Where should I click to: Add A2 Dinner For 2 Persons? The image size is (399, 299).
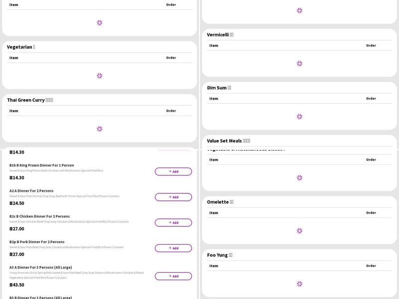pyautogui.click(x=173, y=197)
